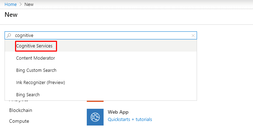Click the orange tile above Web App
The image size is (253, 129).
[x=95, y=101]
